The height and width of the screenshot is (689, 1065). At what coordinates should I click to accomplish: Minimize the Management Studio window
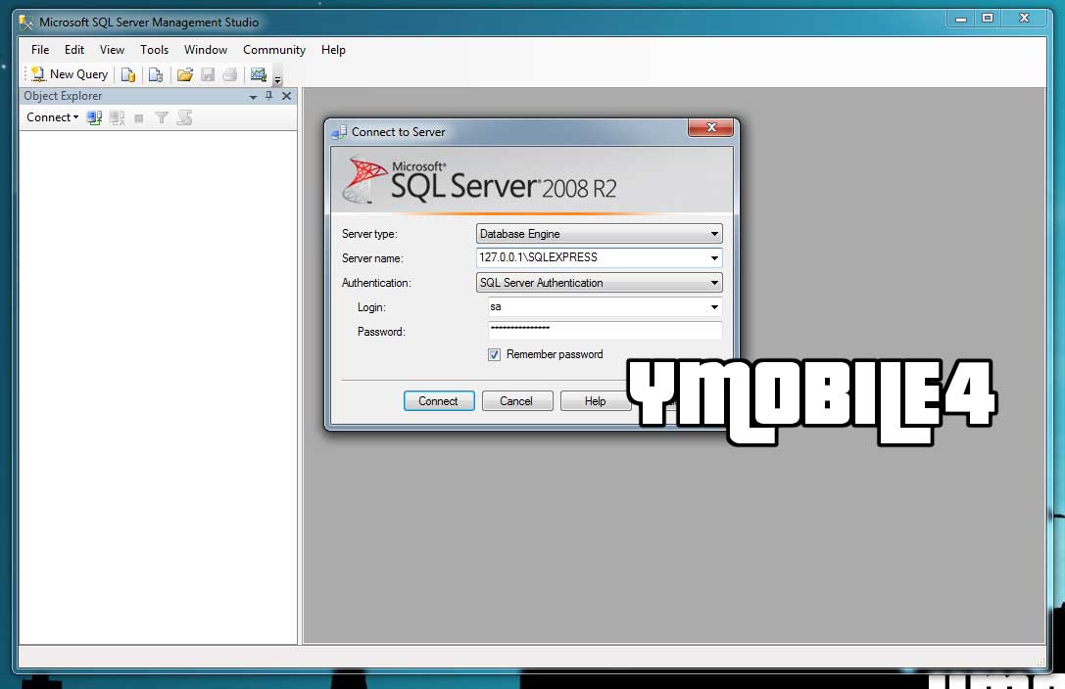[961, 19]
